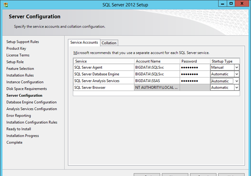This screenshot has height=176, width=251.
Task: Open Startup Type dropdown for SQL Server Agent
Action: pyautogui.click(x=236, y=68)
